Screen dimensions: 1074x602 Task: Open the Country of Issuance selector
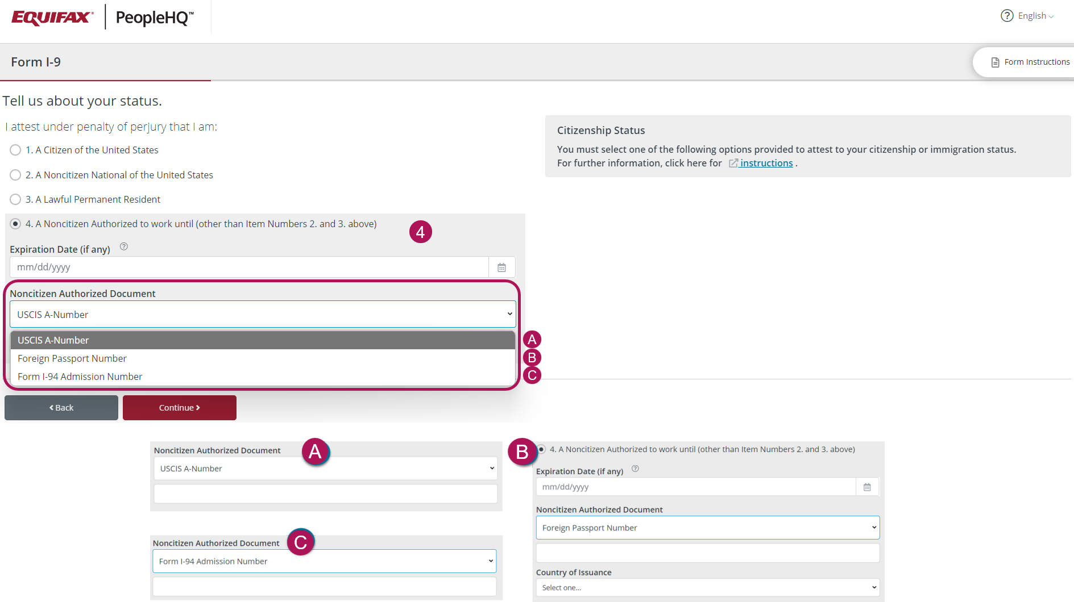coord(707,587)
